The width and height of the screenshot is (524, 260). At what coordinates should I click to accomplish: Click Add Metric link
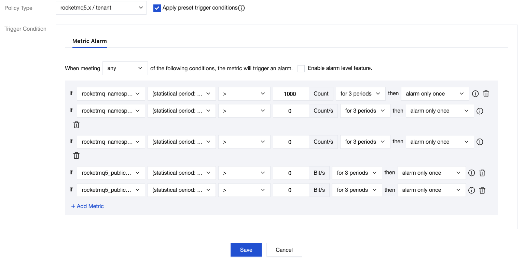pyautogui.click(x=87, y=206)
